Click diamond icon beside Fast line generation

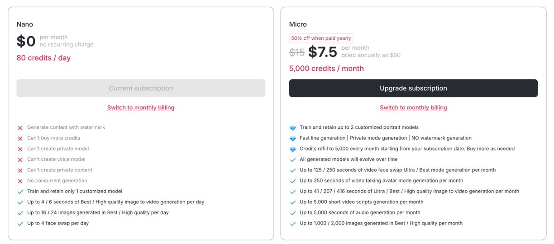293,138
